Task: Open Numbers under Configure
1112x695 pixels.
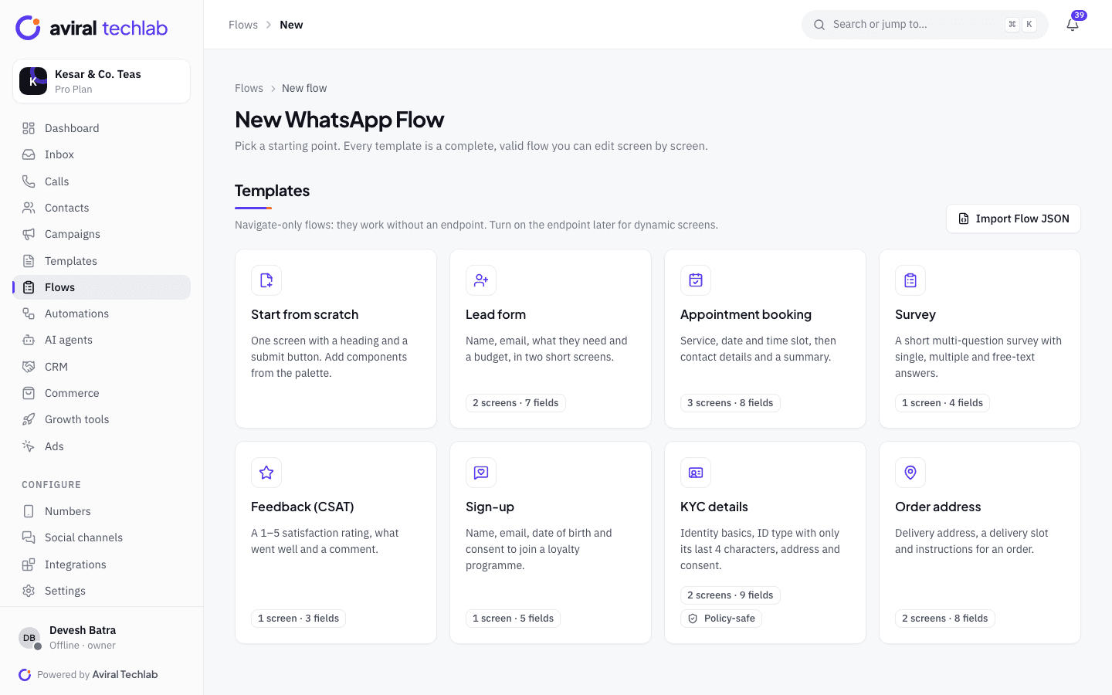Action: pyautogui.click(x=101, y=511)
